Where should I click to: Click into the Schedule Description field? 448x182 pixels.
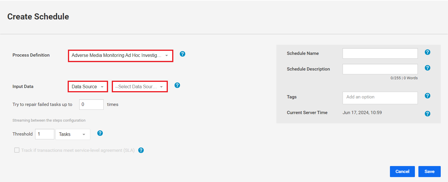(x=380, y=69)
